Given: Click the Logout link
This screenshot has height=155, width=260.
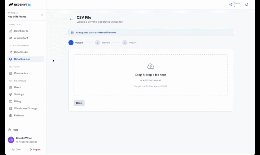Looking at the screenshot, I should [x=35, y=149].
